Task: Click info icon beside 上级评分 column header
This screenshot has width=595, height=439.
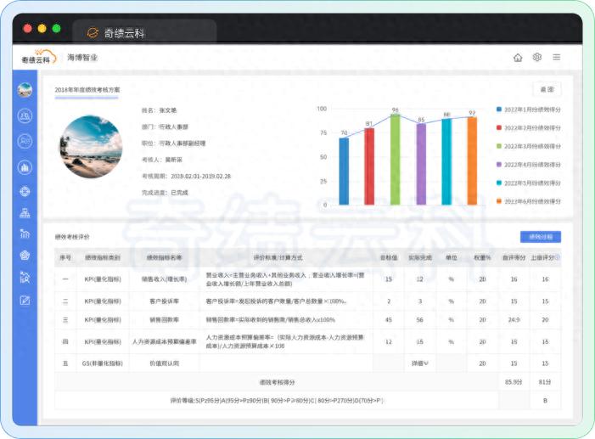Action: pos(558,257)
